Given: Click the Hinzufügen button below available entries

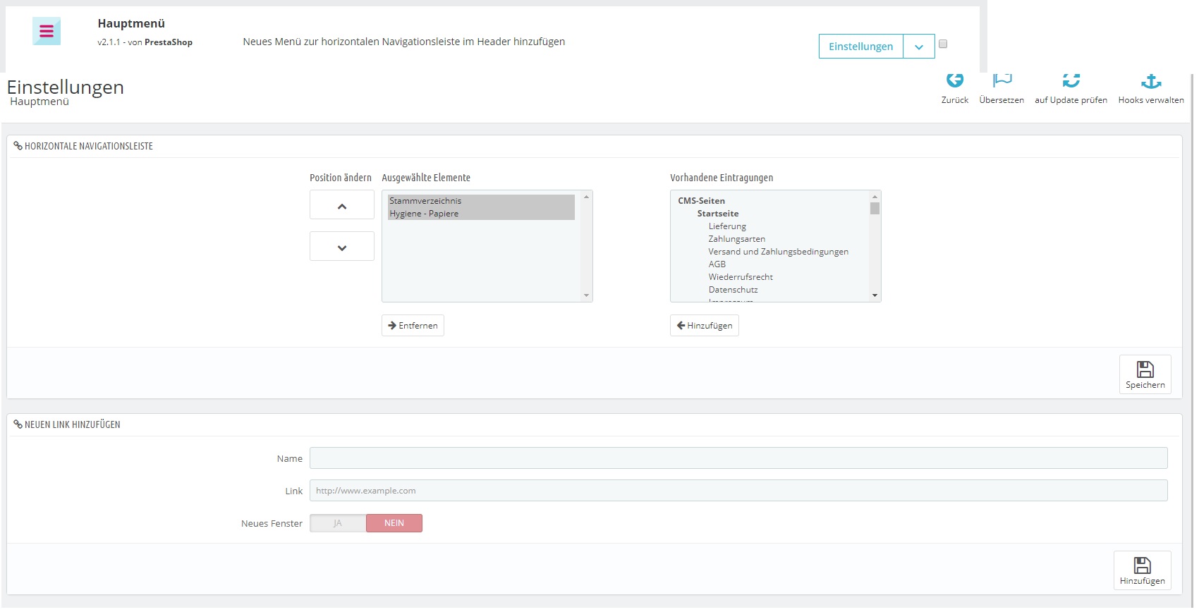Looking at the screenshot, I should (704, 326).
